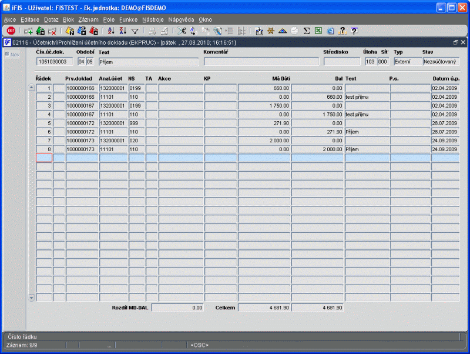The height and width of the screenshot is (354, 470).
Task: Click the Čís.úč.dok. field with 1051030003
Action: [x=55, y=62]
